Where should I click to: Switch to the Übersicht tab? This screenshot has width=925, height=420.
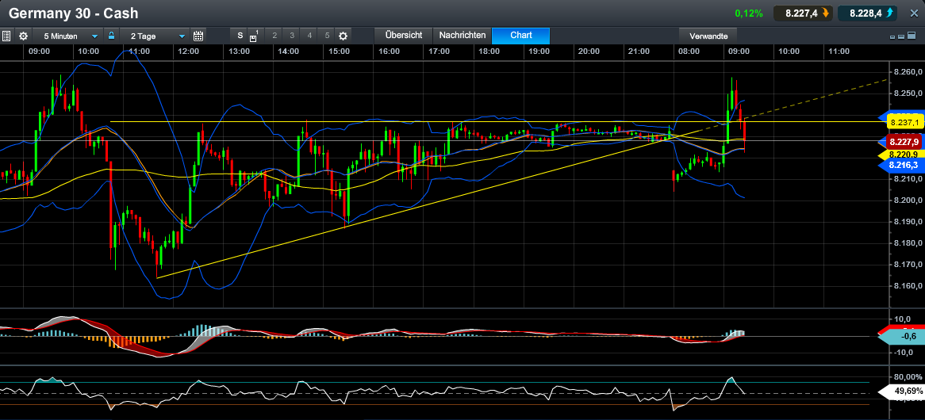point(404,36)
